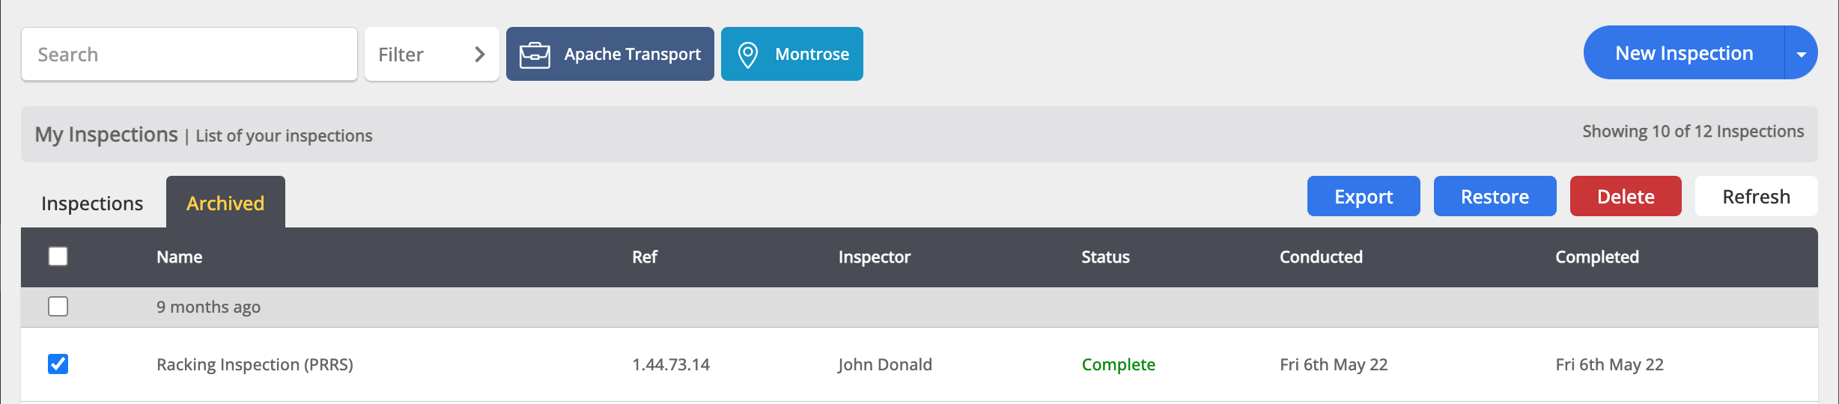The image size is (1839, 404).
Task: Open the New Inspection dropdown arrow
Action: tap(1801, 53)
